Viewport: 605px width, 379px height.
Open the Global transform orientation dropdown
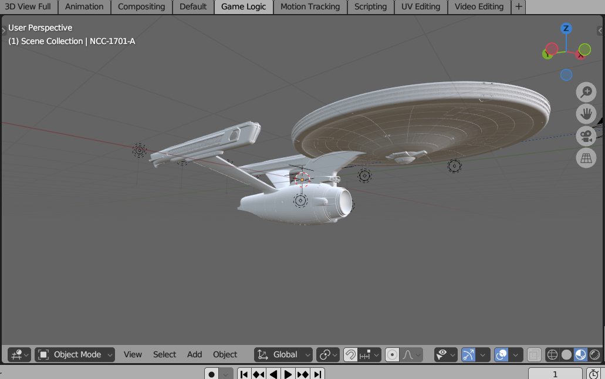click(283, 354)
